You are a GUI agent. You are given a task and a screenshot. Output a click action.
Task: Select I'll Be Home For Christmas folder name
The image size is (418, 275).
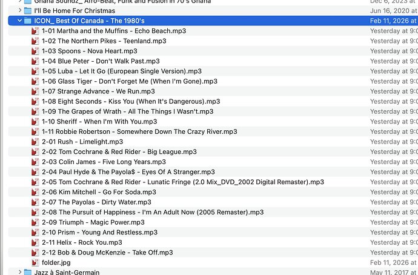[75, 11]
